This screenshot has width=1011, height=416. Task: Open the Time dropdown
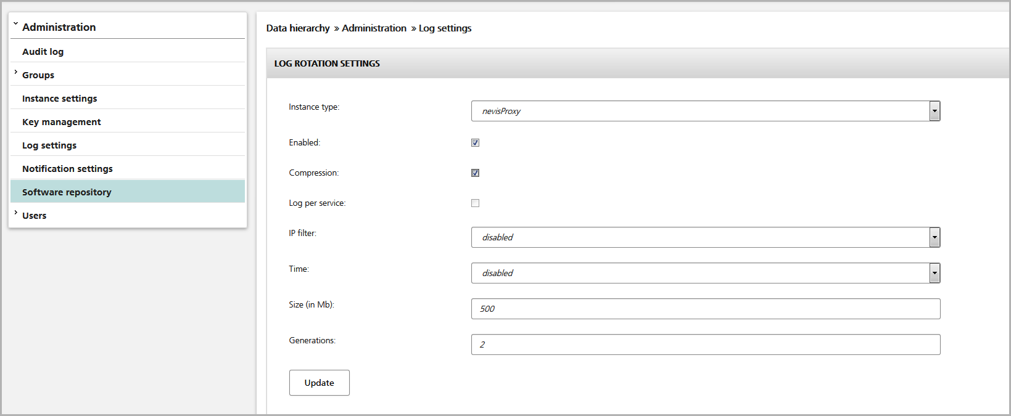[706, 273]
